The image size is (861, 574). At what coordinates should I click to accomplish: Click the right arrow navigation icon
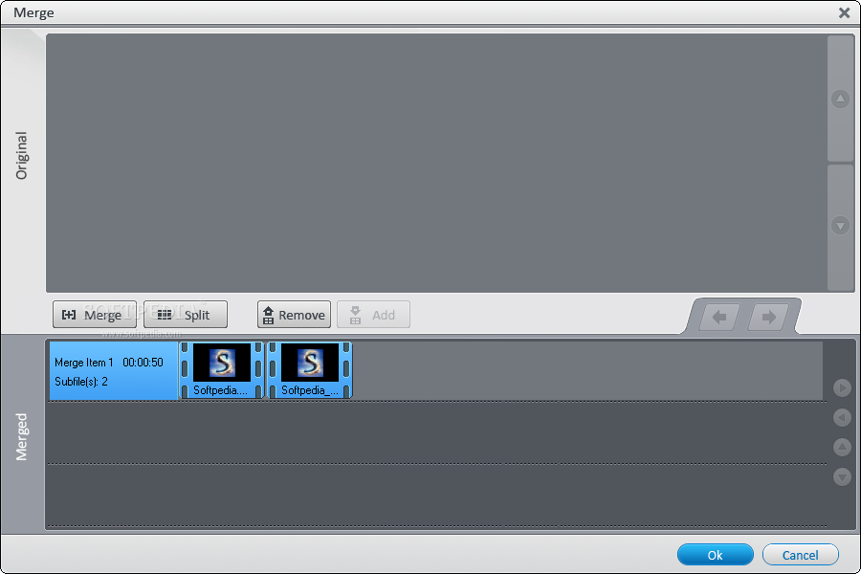pyautogui.click(x=769, y=317)
